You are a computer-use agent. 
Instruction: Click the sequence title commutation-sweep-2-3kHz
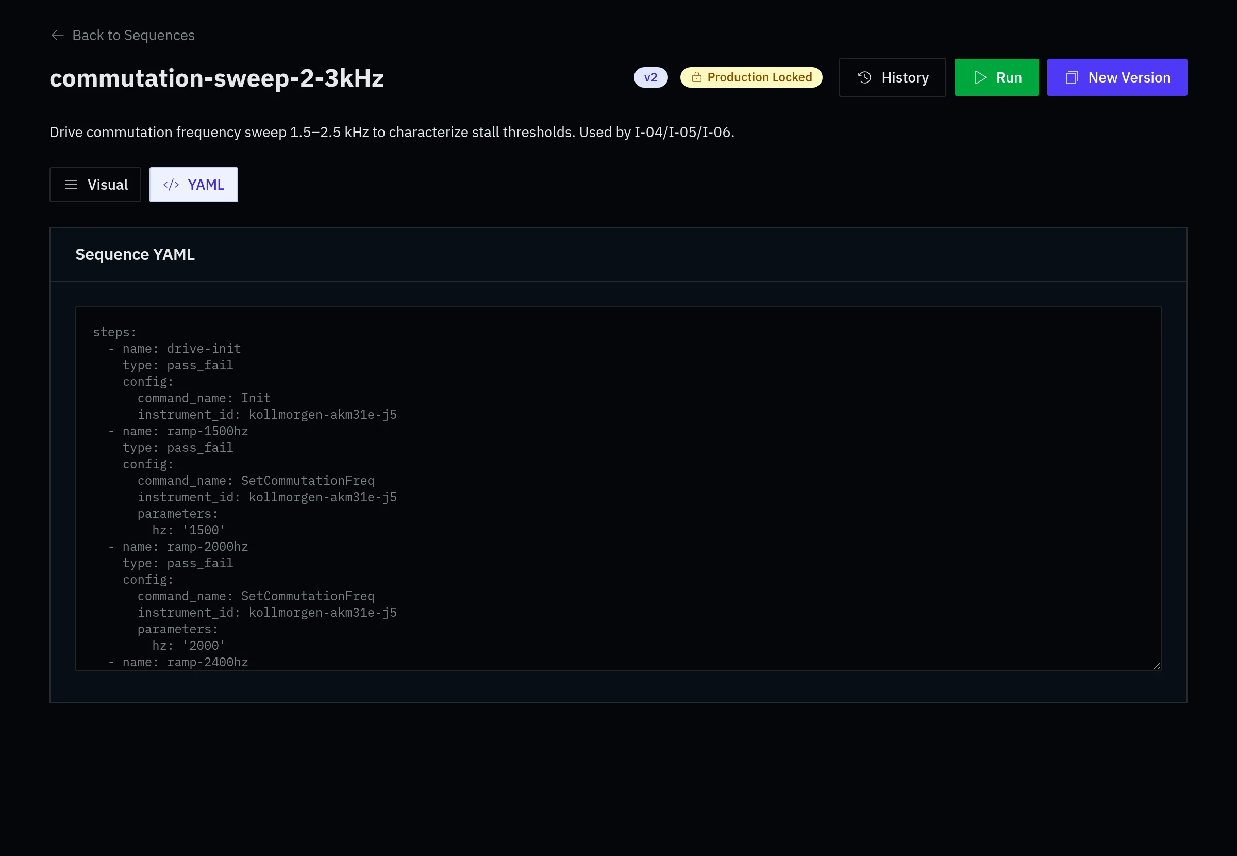point(216,78)
